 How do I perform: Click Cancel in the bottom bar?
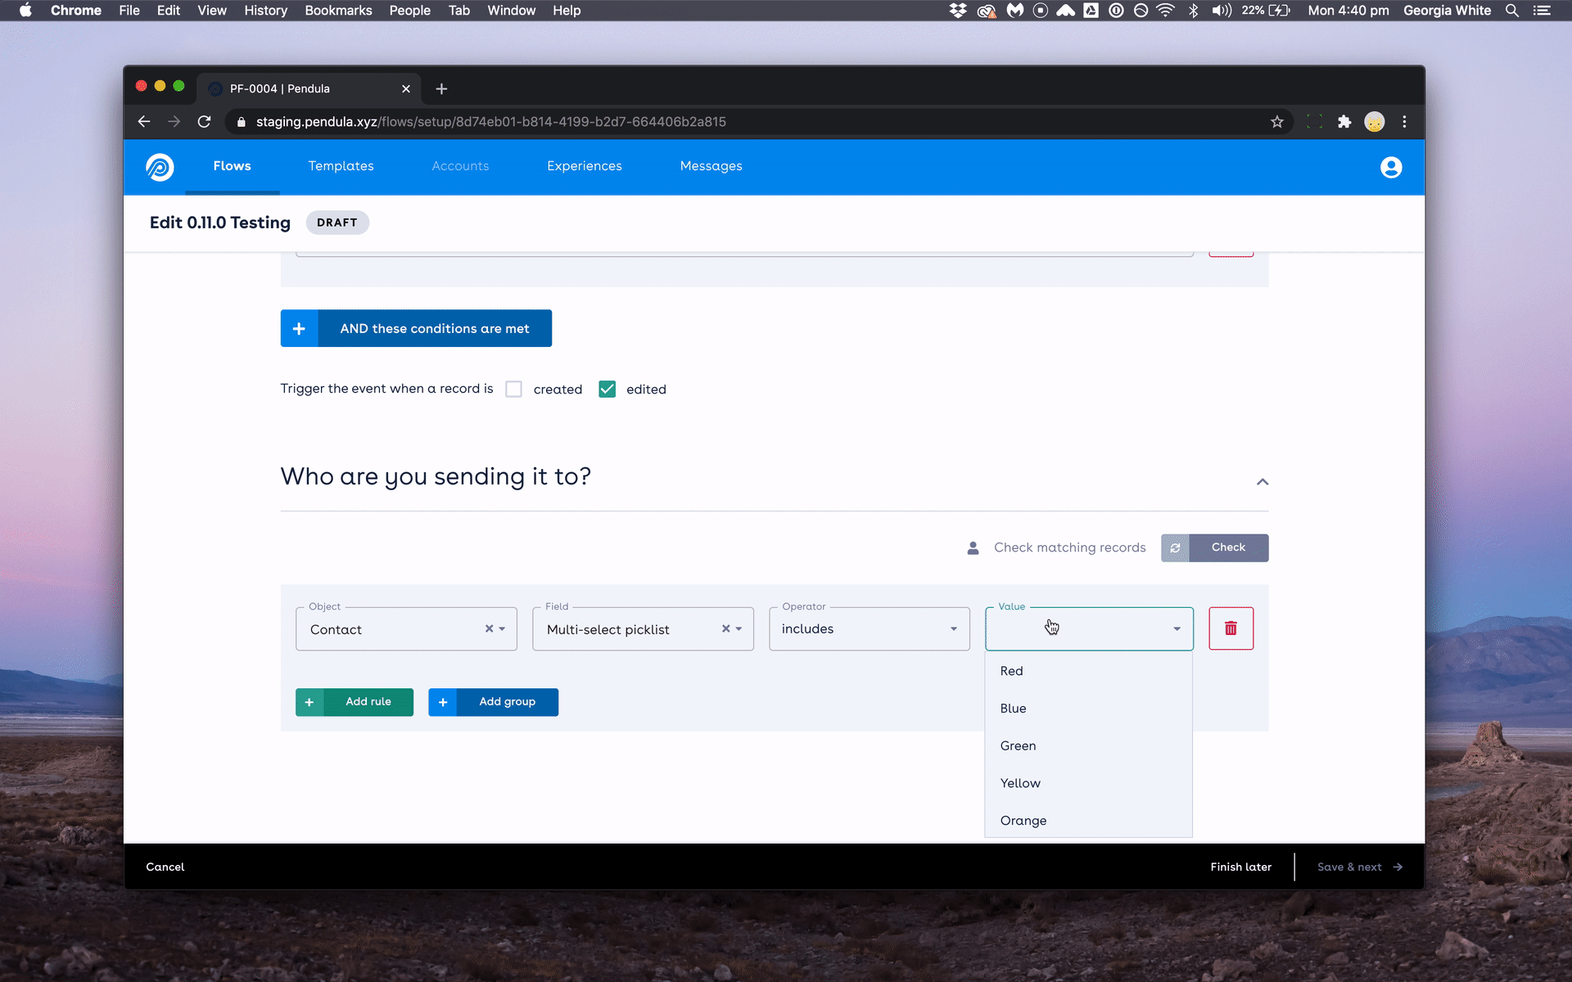[x=165, y=867]
